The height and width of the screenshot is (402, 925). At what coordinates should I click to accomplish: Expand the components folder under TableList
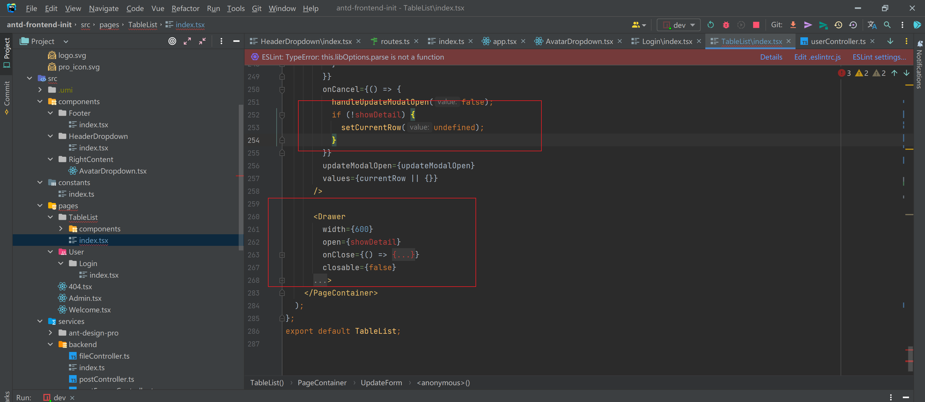[x=61, y=228]
